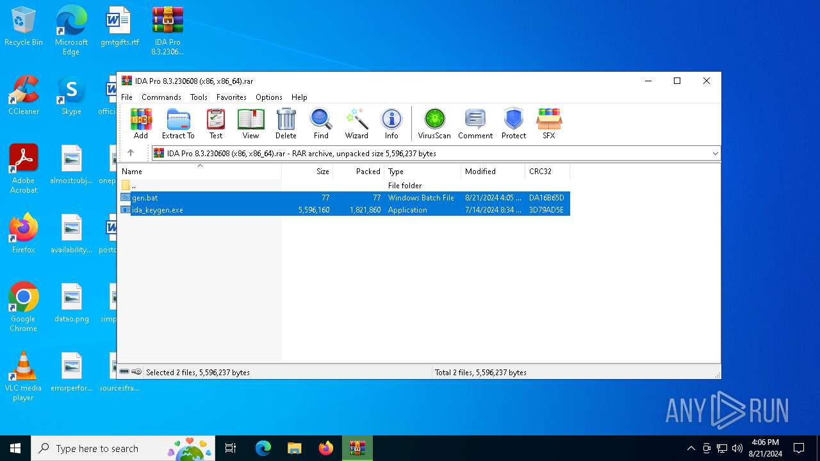Image resolution: width=820 pixels, height=461 pixels.
Task: Open IDA Pro rar archive desktop icon
Action: click(x=167, y=30)
